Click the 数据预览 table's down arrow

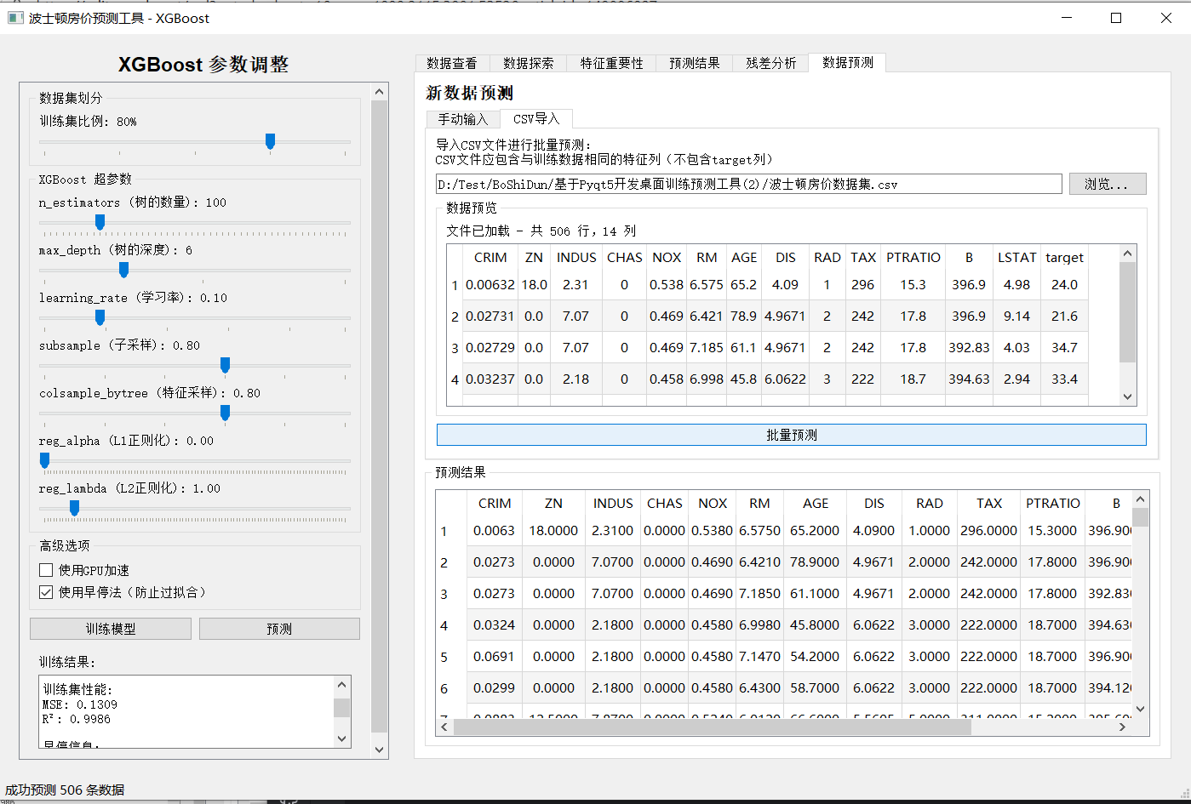(1128, 396)
